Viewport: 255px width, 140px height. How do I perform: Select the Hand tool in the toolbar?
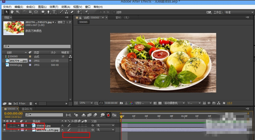[12, 12]
